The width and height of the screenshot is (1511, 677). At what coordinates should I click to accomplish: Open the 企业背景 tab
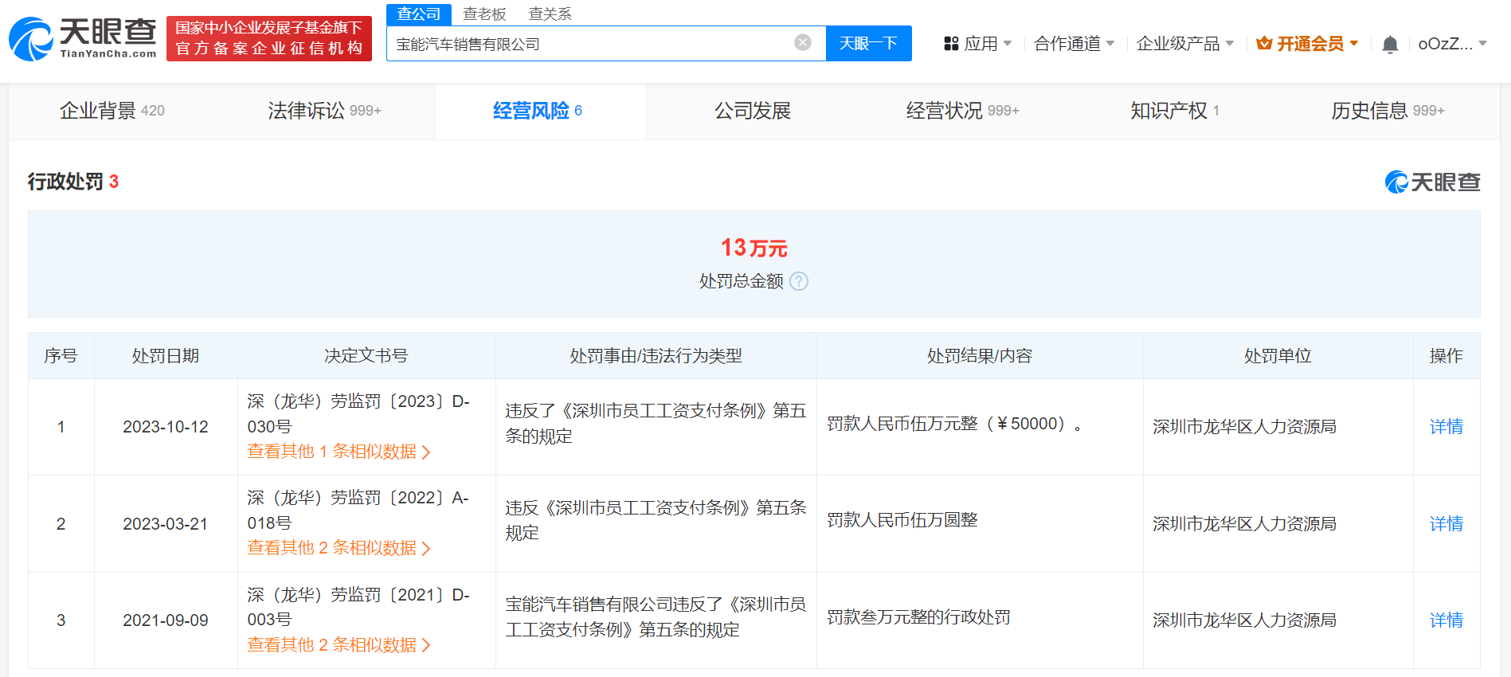click(x=112, y=111)
